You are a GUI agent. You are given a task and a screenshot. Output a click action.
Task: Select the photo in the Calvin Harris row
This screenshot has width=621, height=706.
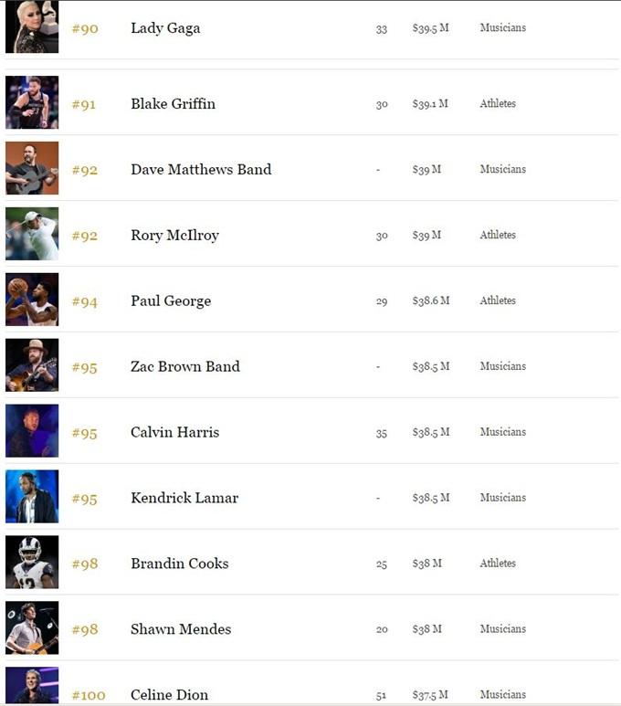point(32,432)
